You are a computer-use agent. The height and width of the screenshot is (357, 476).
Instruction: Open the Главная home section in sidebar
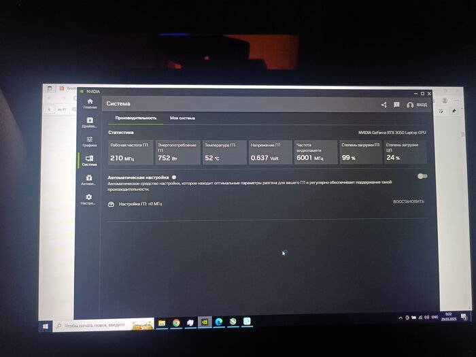[89, 103]
